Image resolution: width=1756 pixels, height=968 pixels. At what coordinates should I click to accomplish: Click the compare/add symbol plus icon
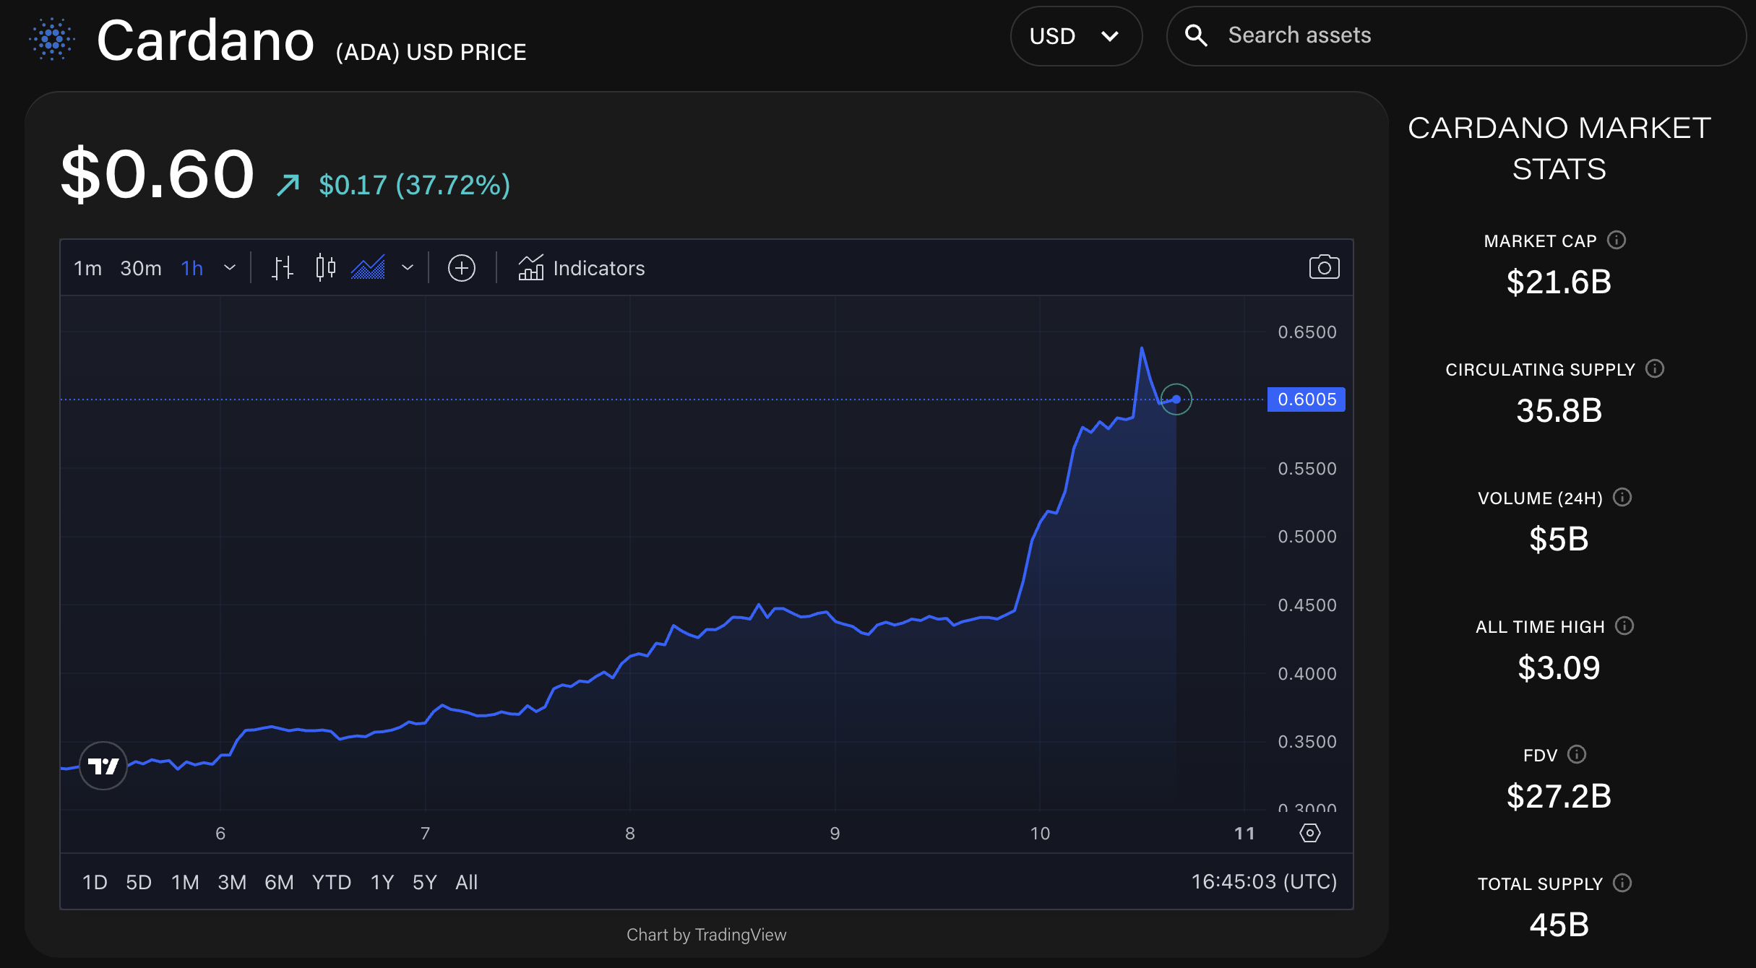tap(461, 268)
